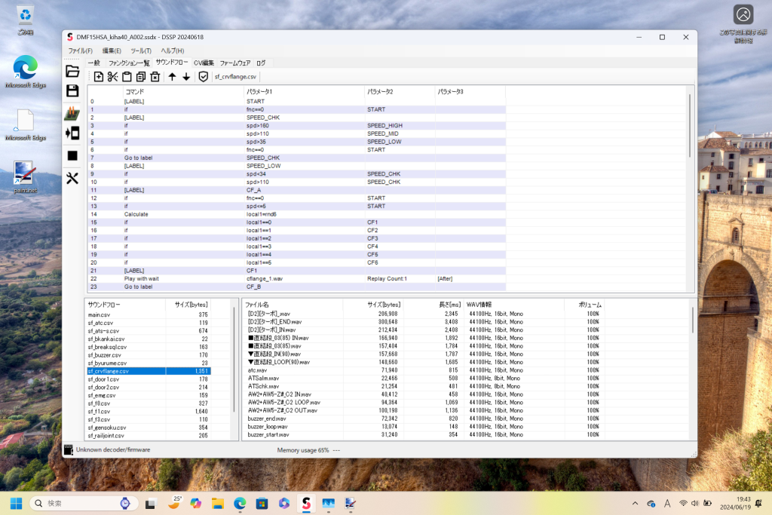Add a new row with plus icon

[99, 77]
